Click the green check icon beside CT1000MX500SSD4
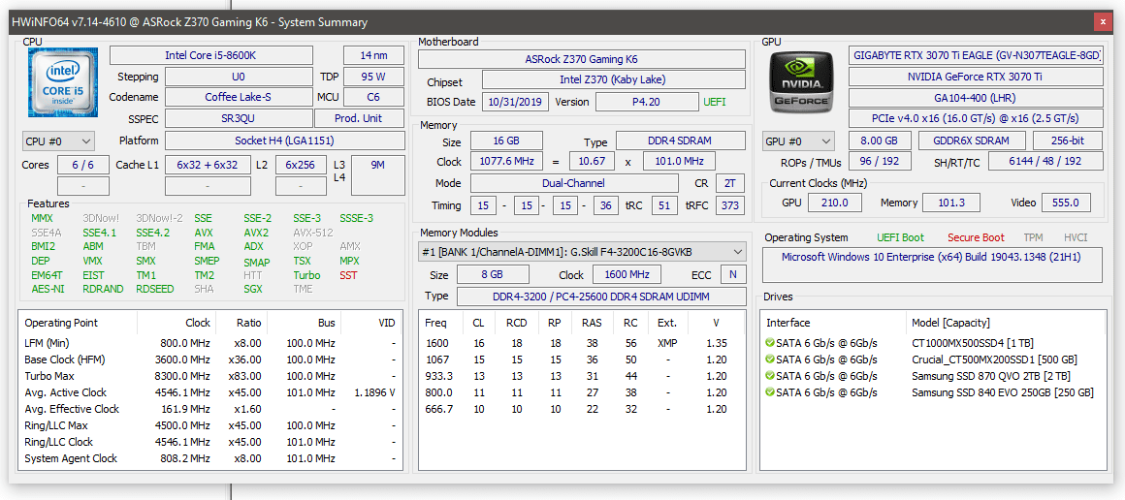1125x500 pixels. 771,343
